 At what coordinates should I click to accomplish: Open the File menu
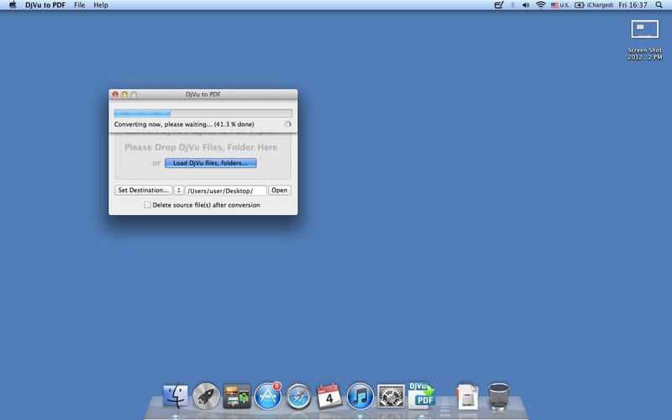point(79,5)
